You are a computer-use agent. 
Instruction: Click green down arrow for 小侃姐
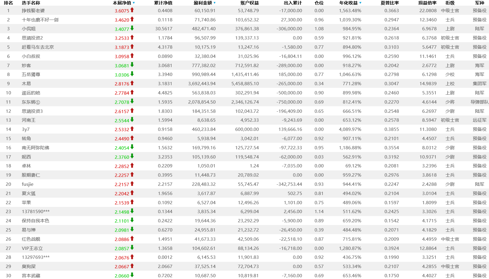click(x=132, y=28)
